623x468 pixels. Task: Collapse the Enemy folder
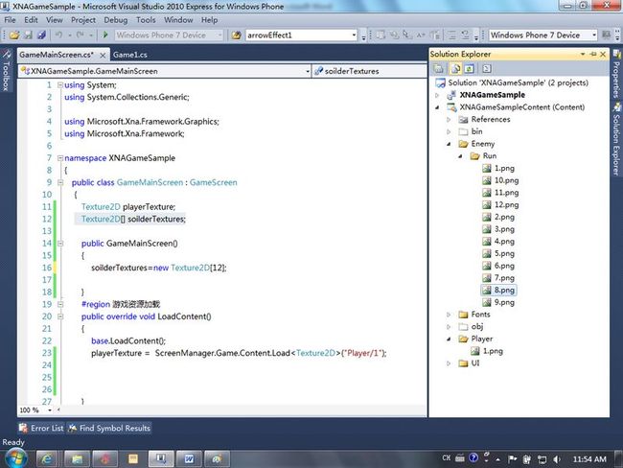(449, 144)
